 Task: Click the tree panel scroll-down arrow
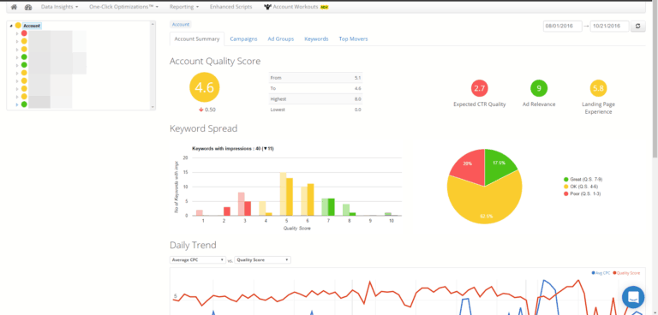click(153, 107)
